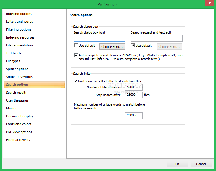Confirm preferences with OK button
Screen dimensions: 216x171
(x=178, y=164)
